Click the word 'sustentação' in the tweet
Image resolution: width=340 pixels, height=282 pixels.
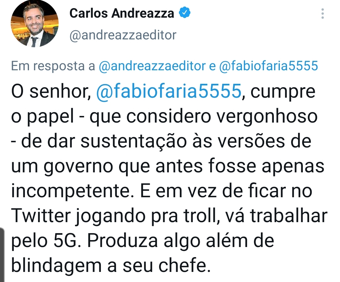click(134, 141)
